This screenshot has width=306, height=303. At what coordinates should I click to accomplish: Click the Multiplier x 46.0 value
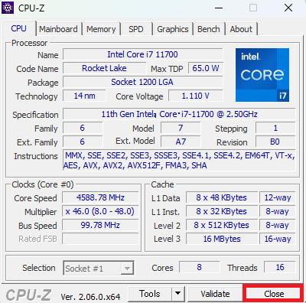click(x=100, y=211)
